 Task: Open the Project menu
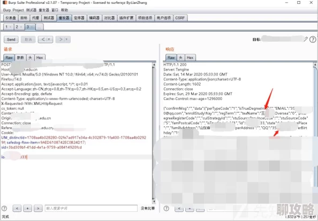point(18,10)
